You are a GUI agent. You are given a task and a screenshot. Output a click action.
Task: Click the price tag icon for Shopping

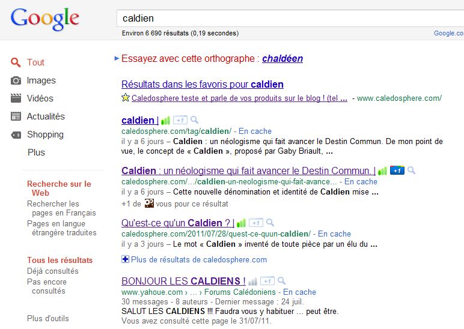16,134
